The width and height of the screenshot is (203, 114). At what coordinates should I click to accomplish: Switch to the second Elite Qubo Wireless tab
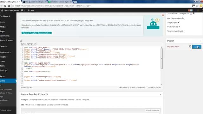34,2
